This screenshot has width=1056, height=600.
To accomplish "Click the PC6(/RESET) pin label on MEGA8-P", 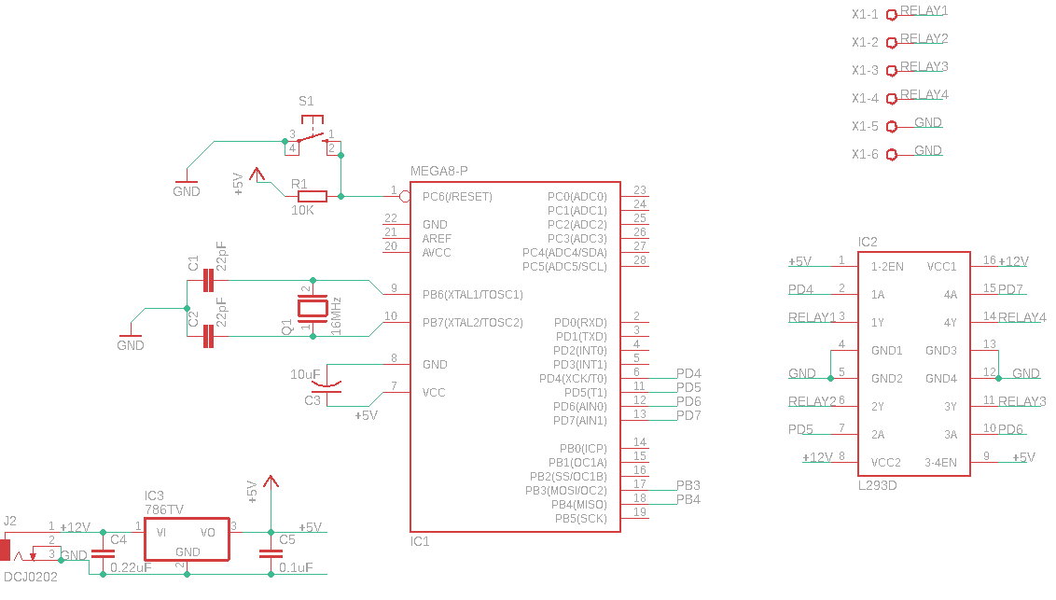I will coord(457,197).
